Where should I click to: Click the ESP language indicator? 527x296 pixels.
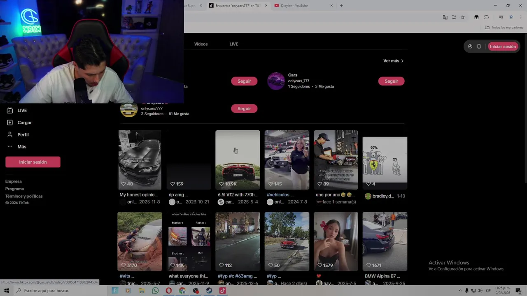[x=488, y=291]
